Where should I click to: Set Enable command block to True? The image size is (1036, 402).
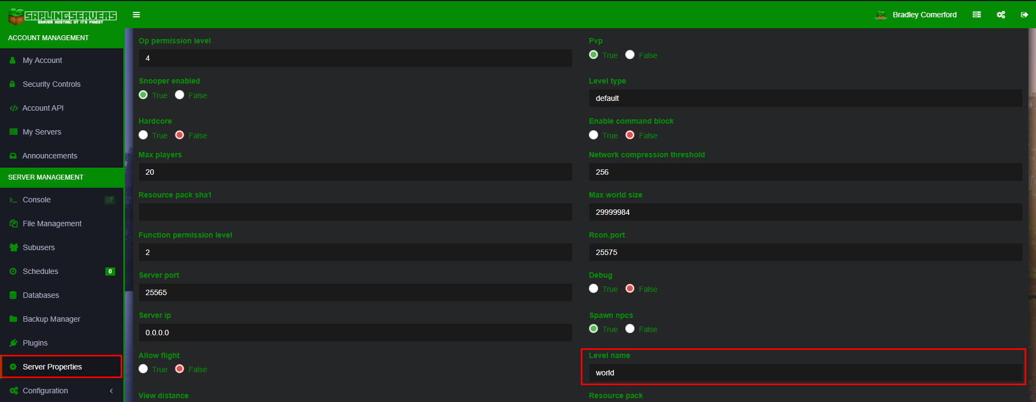594,135
